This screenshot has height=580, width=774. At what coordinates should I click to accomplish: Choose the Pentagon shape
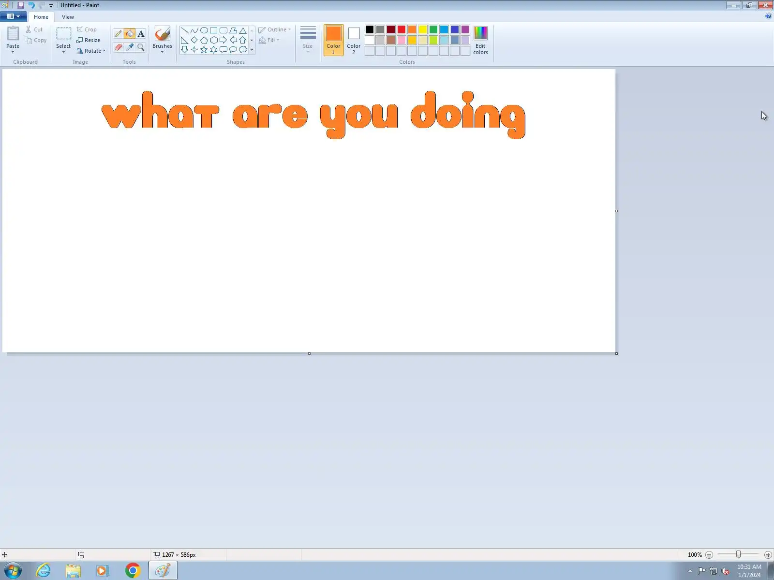(x=204, y=40)
